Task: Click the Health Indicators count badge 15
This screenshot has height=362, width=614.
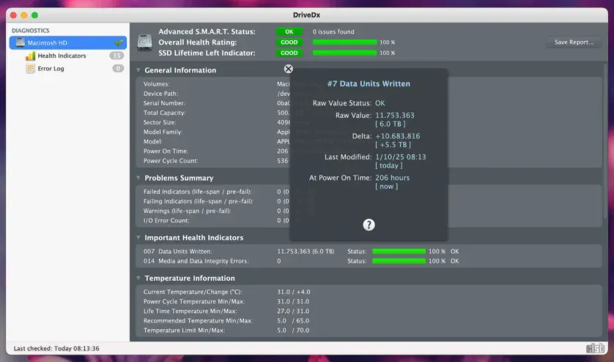Action: [x=116, y=56]
